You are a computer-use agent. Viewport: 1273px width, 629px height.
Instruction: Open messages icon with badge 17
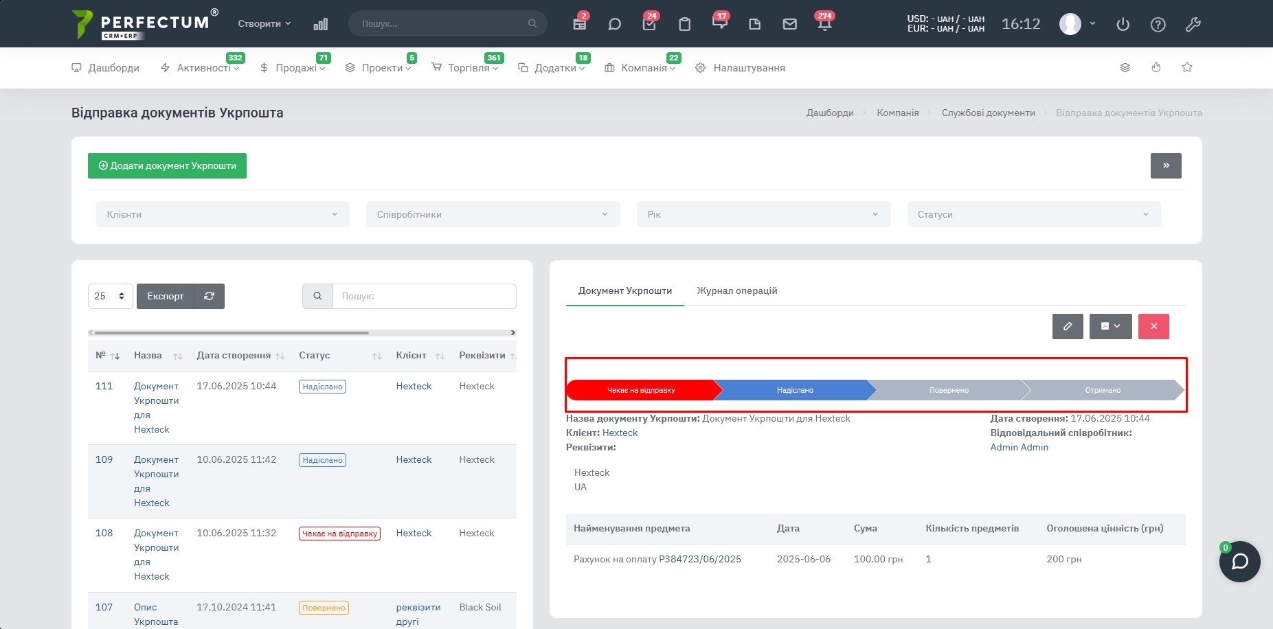click(x=720, y=24)
